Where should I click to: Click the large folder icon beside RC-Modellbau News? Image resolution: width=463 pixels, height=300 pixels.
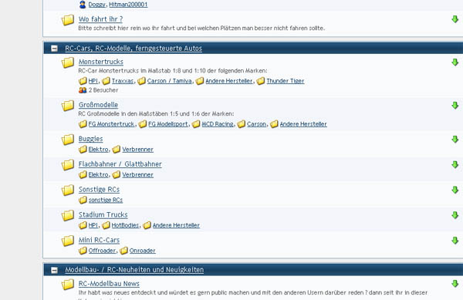pyautogui.click(x=68, y=285)
